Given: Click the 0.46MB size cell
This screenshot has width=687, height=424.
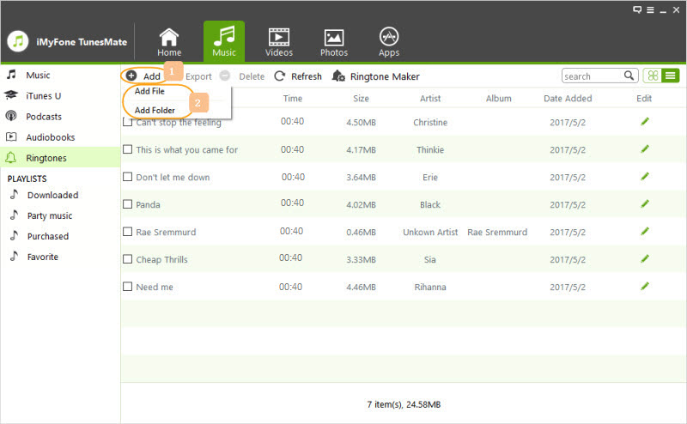Looking at the screenshot, I should coord(361,232).
